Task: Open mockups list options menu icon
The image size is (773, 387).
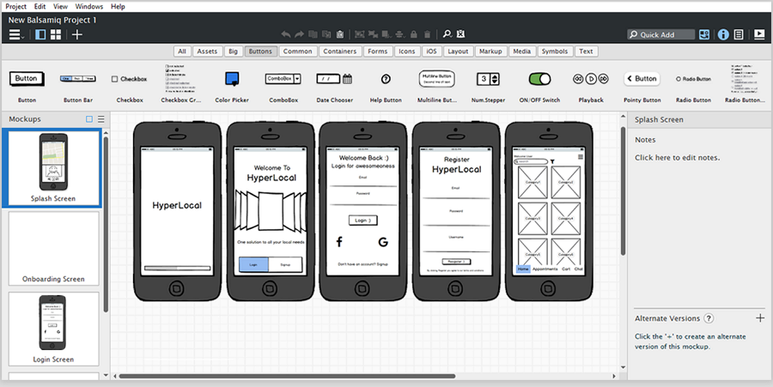Action: pyautogui.click(x=101, y=119)
